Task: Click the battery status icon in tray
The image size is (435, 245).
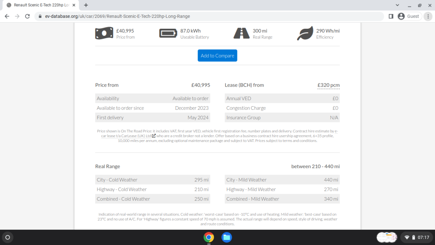Action: pos(413,238)
